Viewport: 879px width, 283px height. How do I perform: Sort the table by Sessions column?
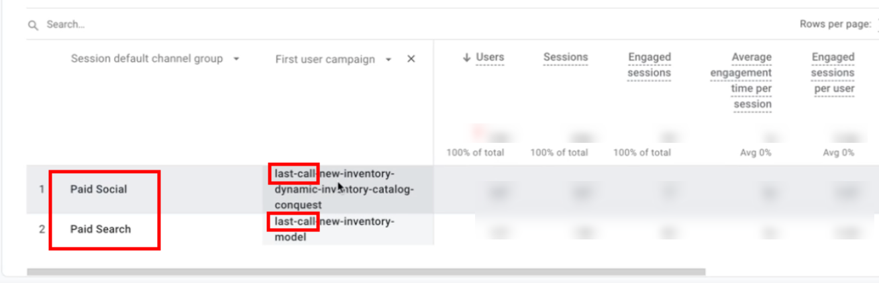click(x=565, y=58)
